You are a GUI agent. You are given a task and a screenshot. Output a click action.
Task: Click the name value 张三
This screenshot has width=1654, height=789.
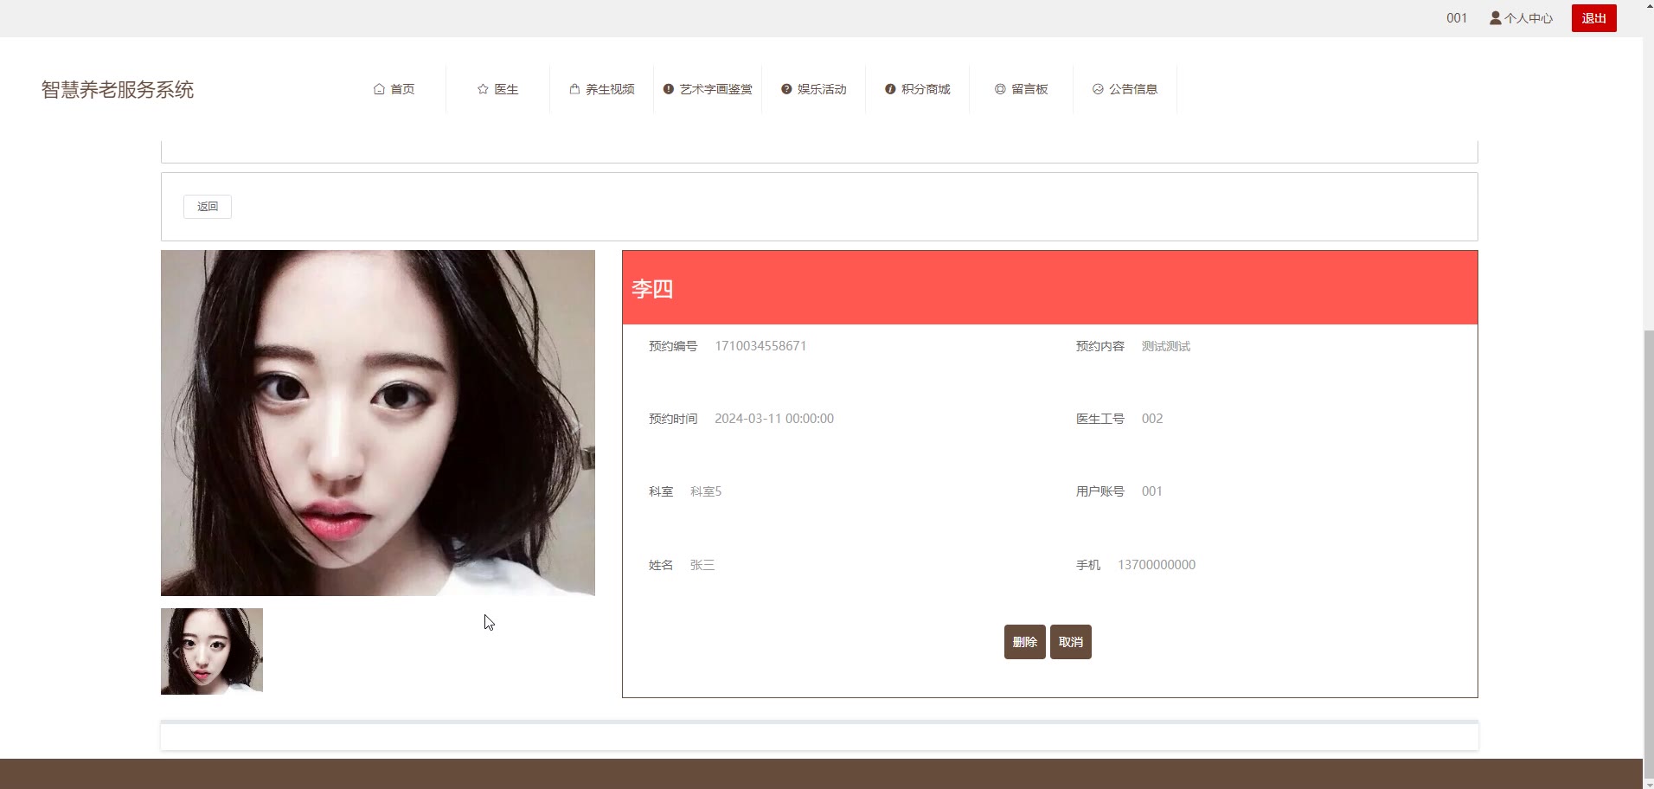tap(702, 565)
